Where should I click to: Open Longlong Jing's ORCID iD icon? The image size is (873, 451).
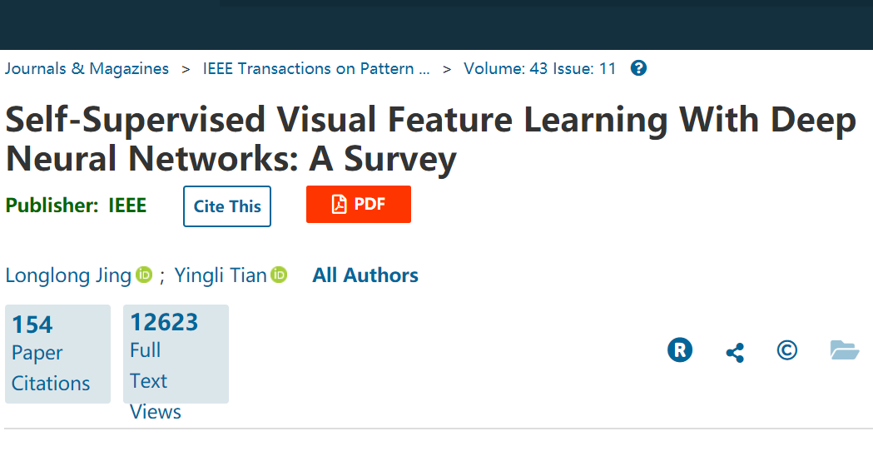[x=144, y=275]
